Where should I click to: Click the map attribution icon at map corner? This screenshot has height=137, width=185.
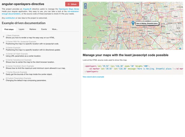[180, 48]
